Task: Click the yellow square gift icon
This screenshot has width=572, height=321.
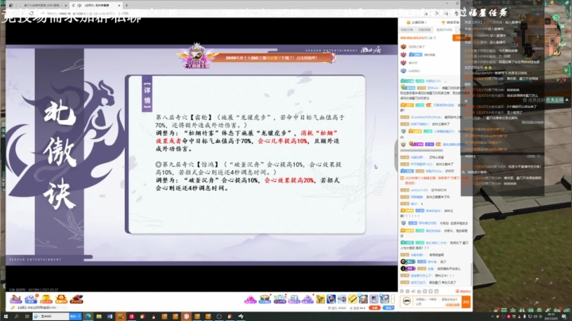Action: click(x=320, y=300)
